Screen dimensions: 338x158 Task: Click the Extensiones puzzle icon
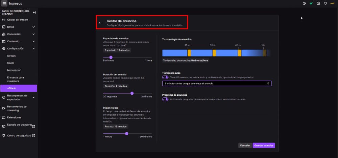(4, 118)
